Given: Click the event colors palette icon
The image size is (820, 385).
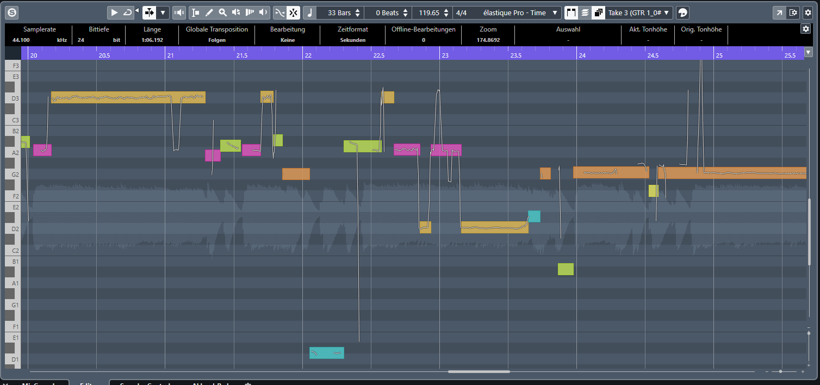Looking at the screenshot, I should tap(683, 13).
